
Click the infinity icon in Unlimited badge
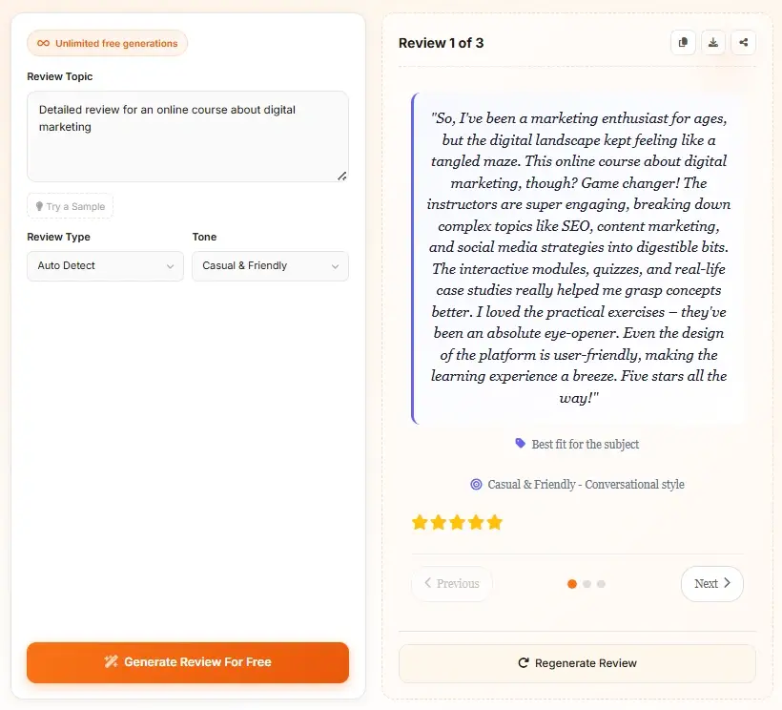pos(43,43)
